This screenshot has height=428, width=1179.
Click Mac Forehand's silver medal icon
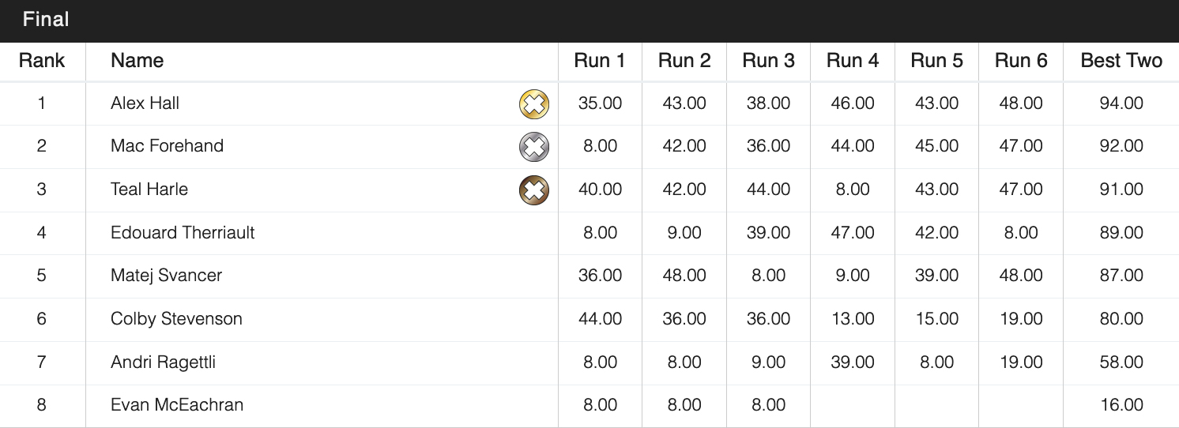[534, 147]
